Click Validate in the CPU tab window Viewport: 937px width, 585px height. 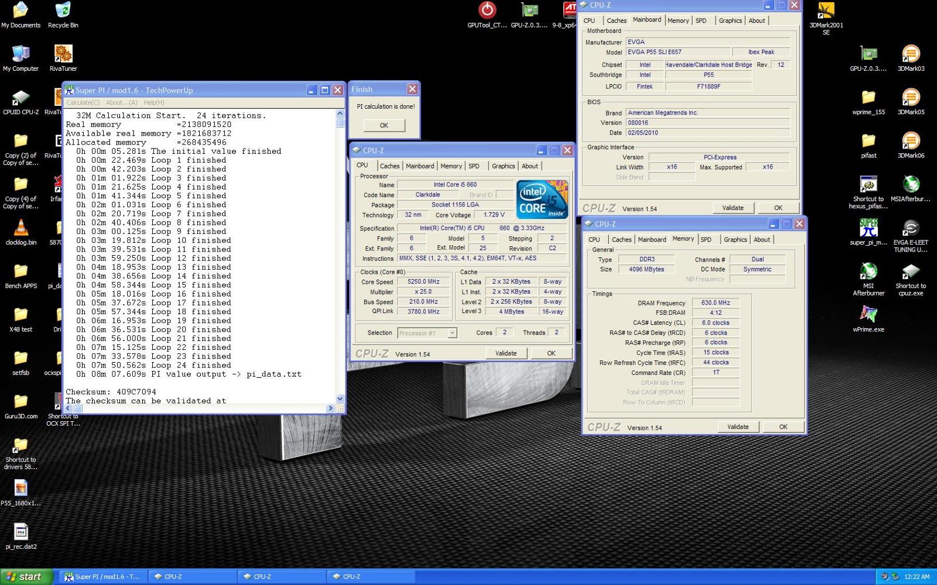click(x=506, y=353)
